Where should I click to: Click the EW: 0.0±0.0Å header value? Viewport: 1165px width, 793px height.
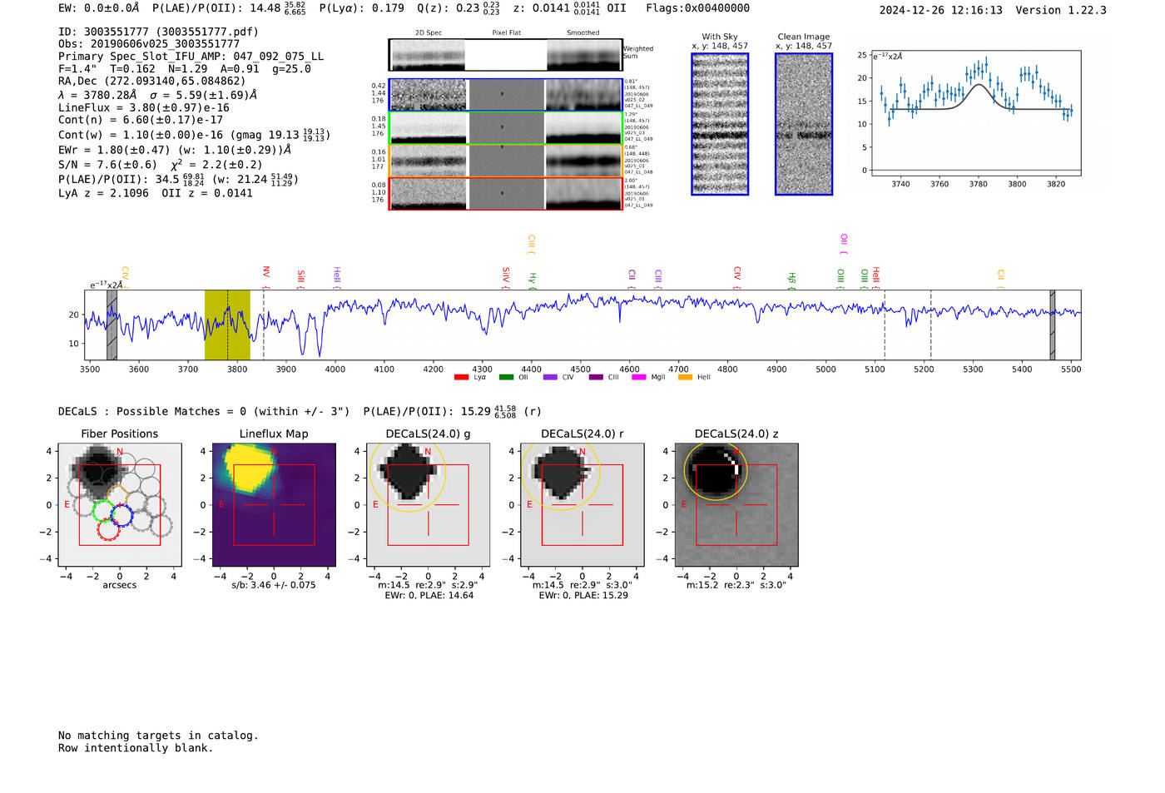coord(99,8)
